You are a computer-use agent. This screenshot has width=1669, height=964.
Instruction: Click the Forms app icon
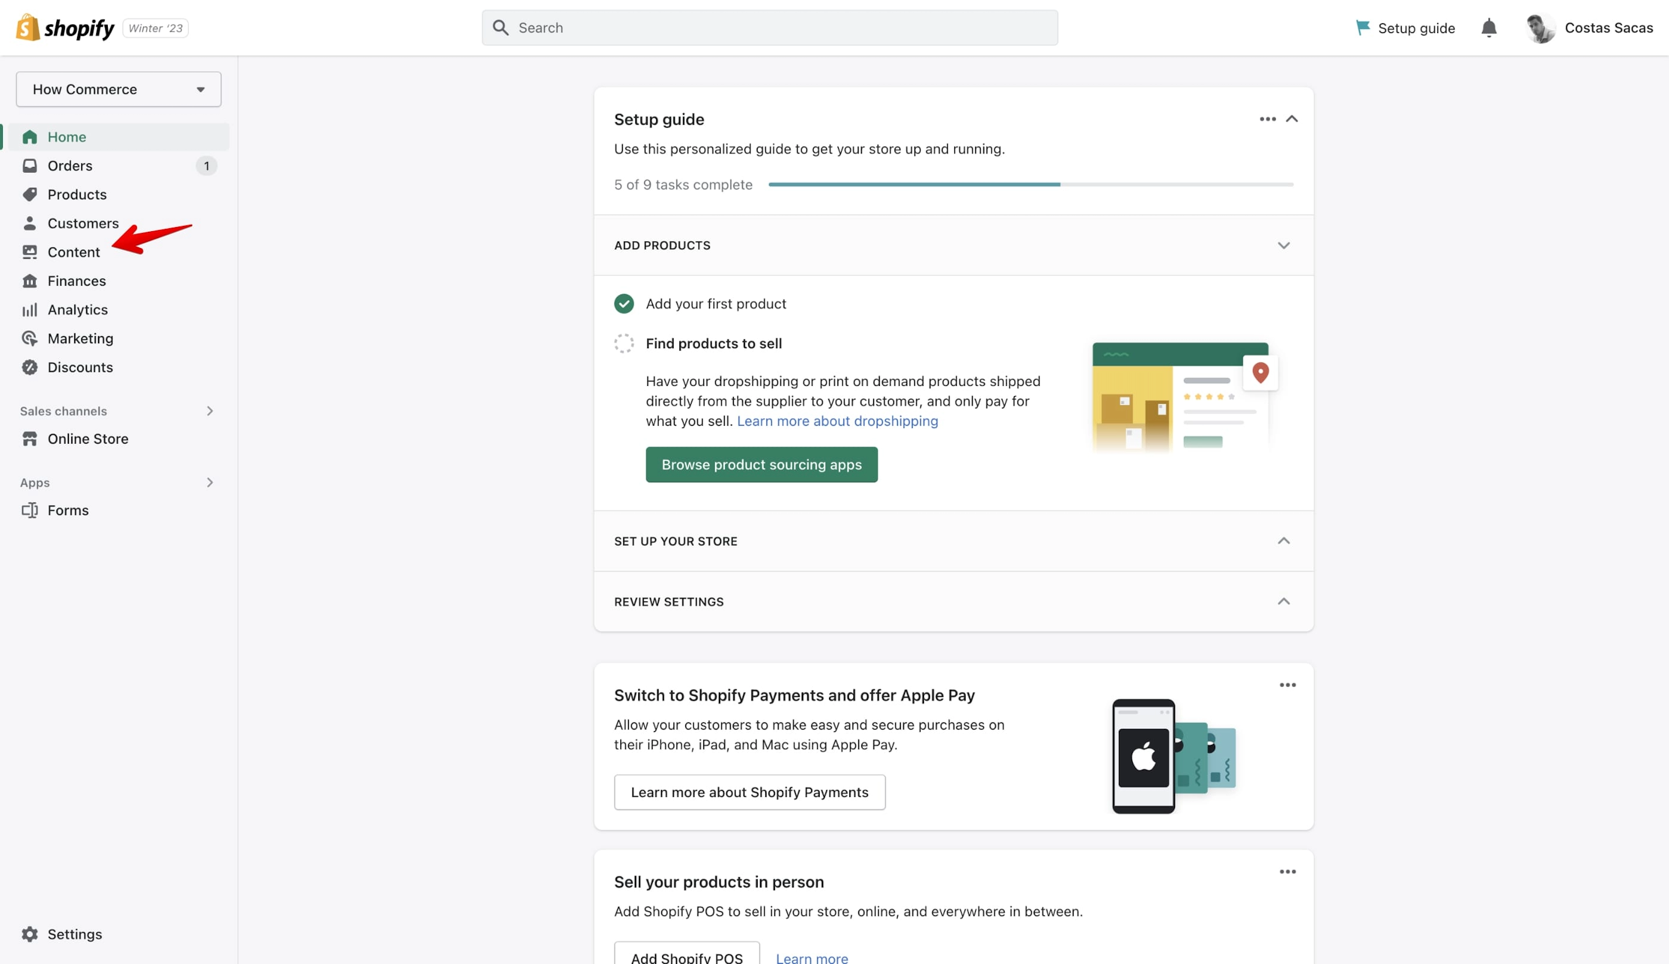(x=30, y=510)
